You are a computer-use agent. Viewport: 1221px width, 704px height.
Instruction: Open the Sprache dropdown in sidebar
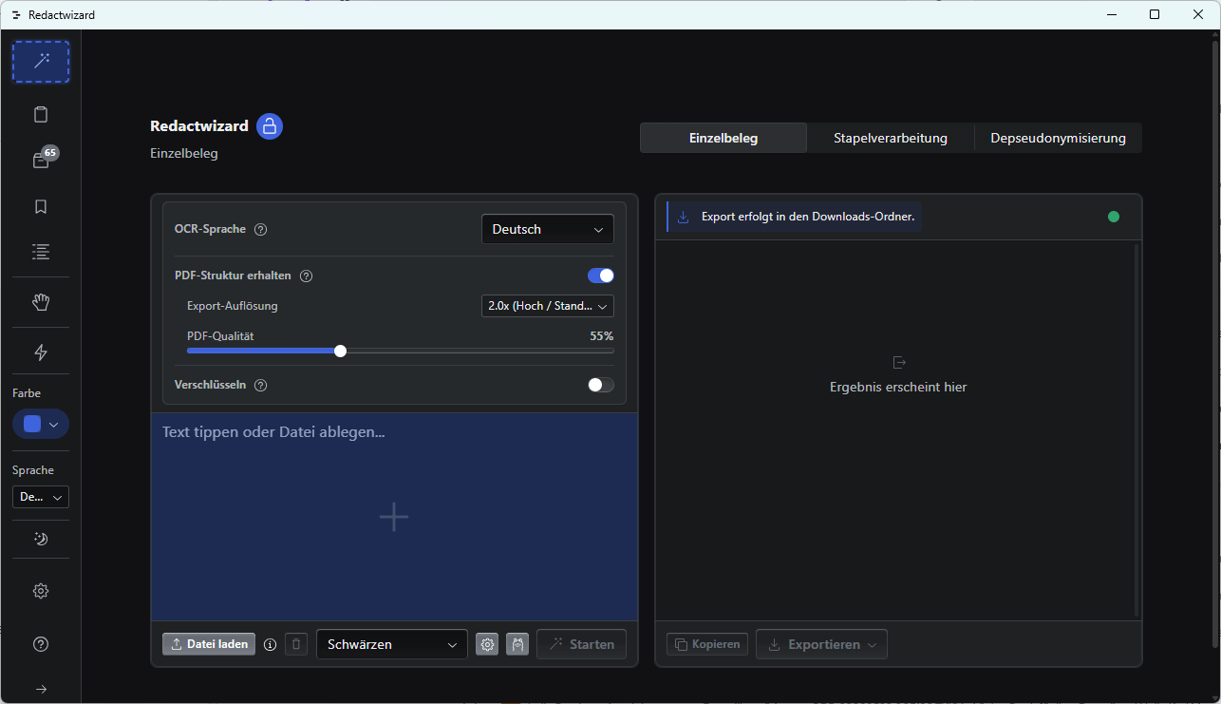tap(41, 497)
